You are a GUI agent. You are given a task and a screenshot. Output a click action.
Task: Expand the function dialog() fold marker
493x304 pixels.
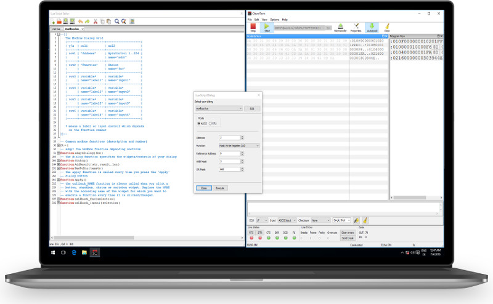(x=59, y=161)
